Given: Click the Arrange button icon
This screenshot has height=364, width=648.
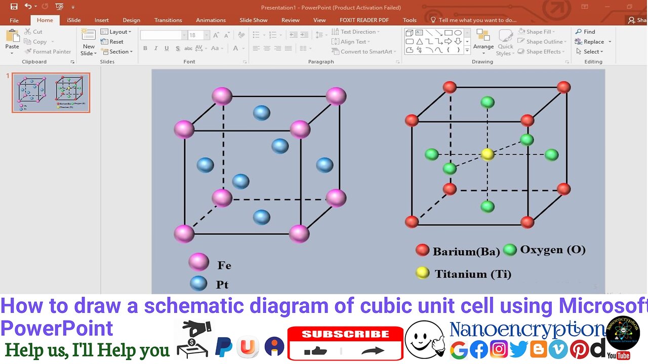Looking at the screenshot, I should click(483, 40).
